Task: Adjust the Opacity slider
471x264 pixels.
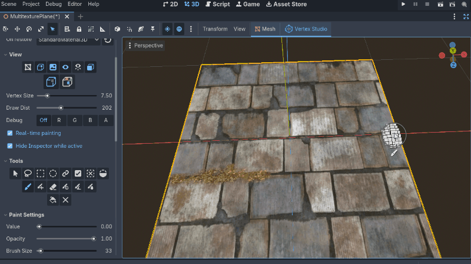Action: tap(67, 239)
